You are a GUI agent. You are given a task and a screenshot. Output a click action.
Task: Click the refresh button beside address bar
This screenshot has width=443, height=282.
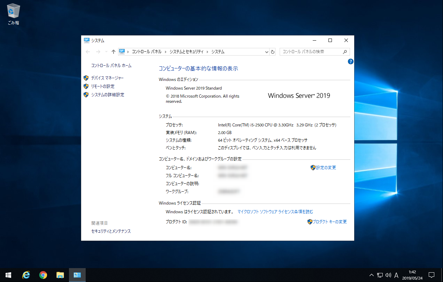pos(273,52)
